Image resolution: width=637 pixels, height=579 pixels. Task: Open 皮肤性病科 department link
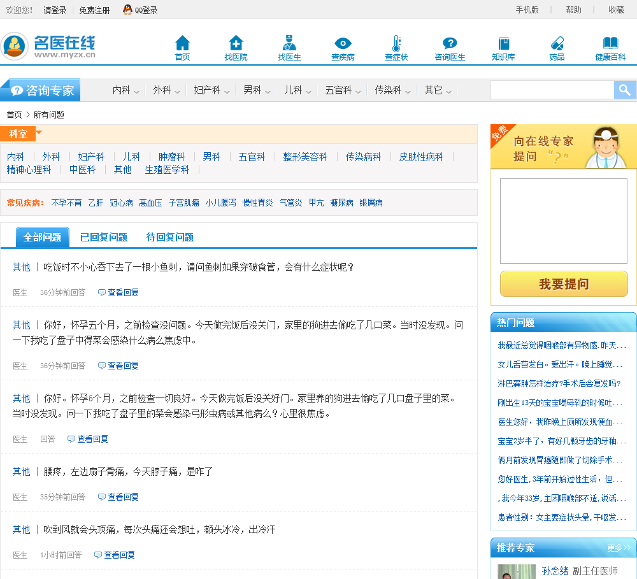421,157
